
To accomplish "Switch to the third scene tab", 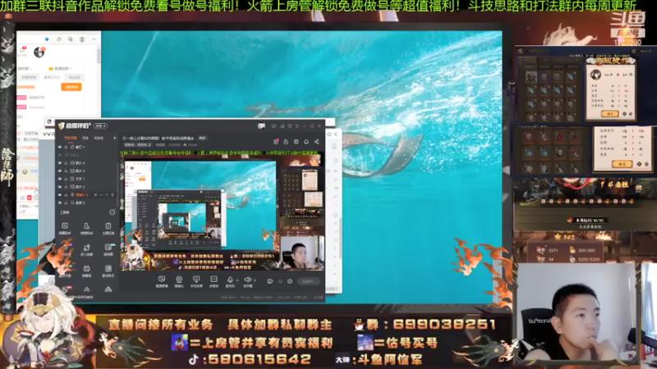I will coord(99,138).
